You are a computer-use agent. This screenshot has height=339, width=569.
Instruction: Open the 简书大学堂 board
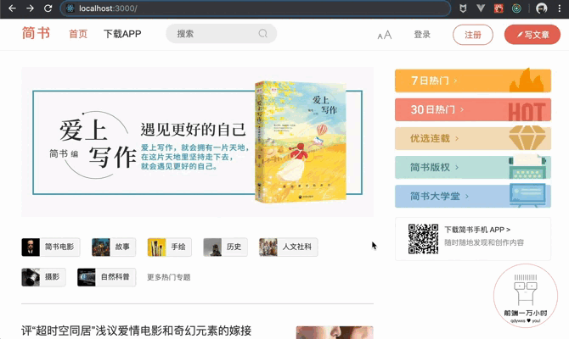coord(473,197)
